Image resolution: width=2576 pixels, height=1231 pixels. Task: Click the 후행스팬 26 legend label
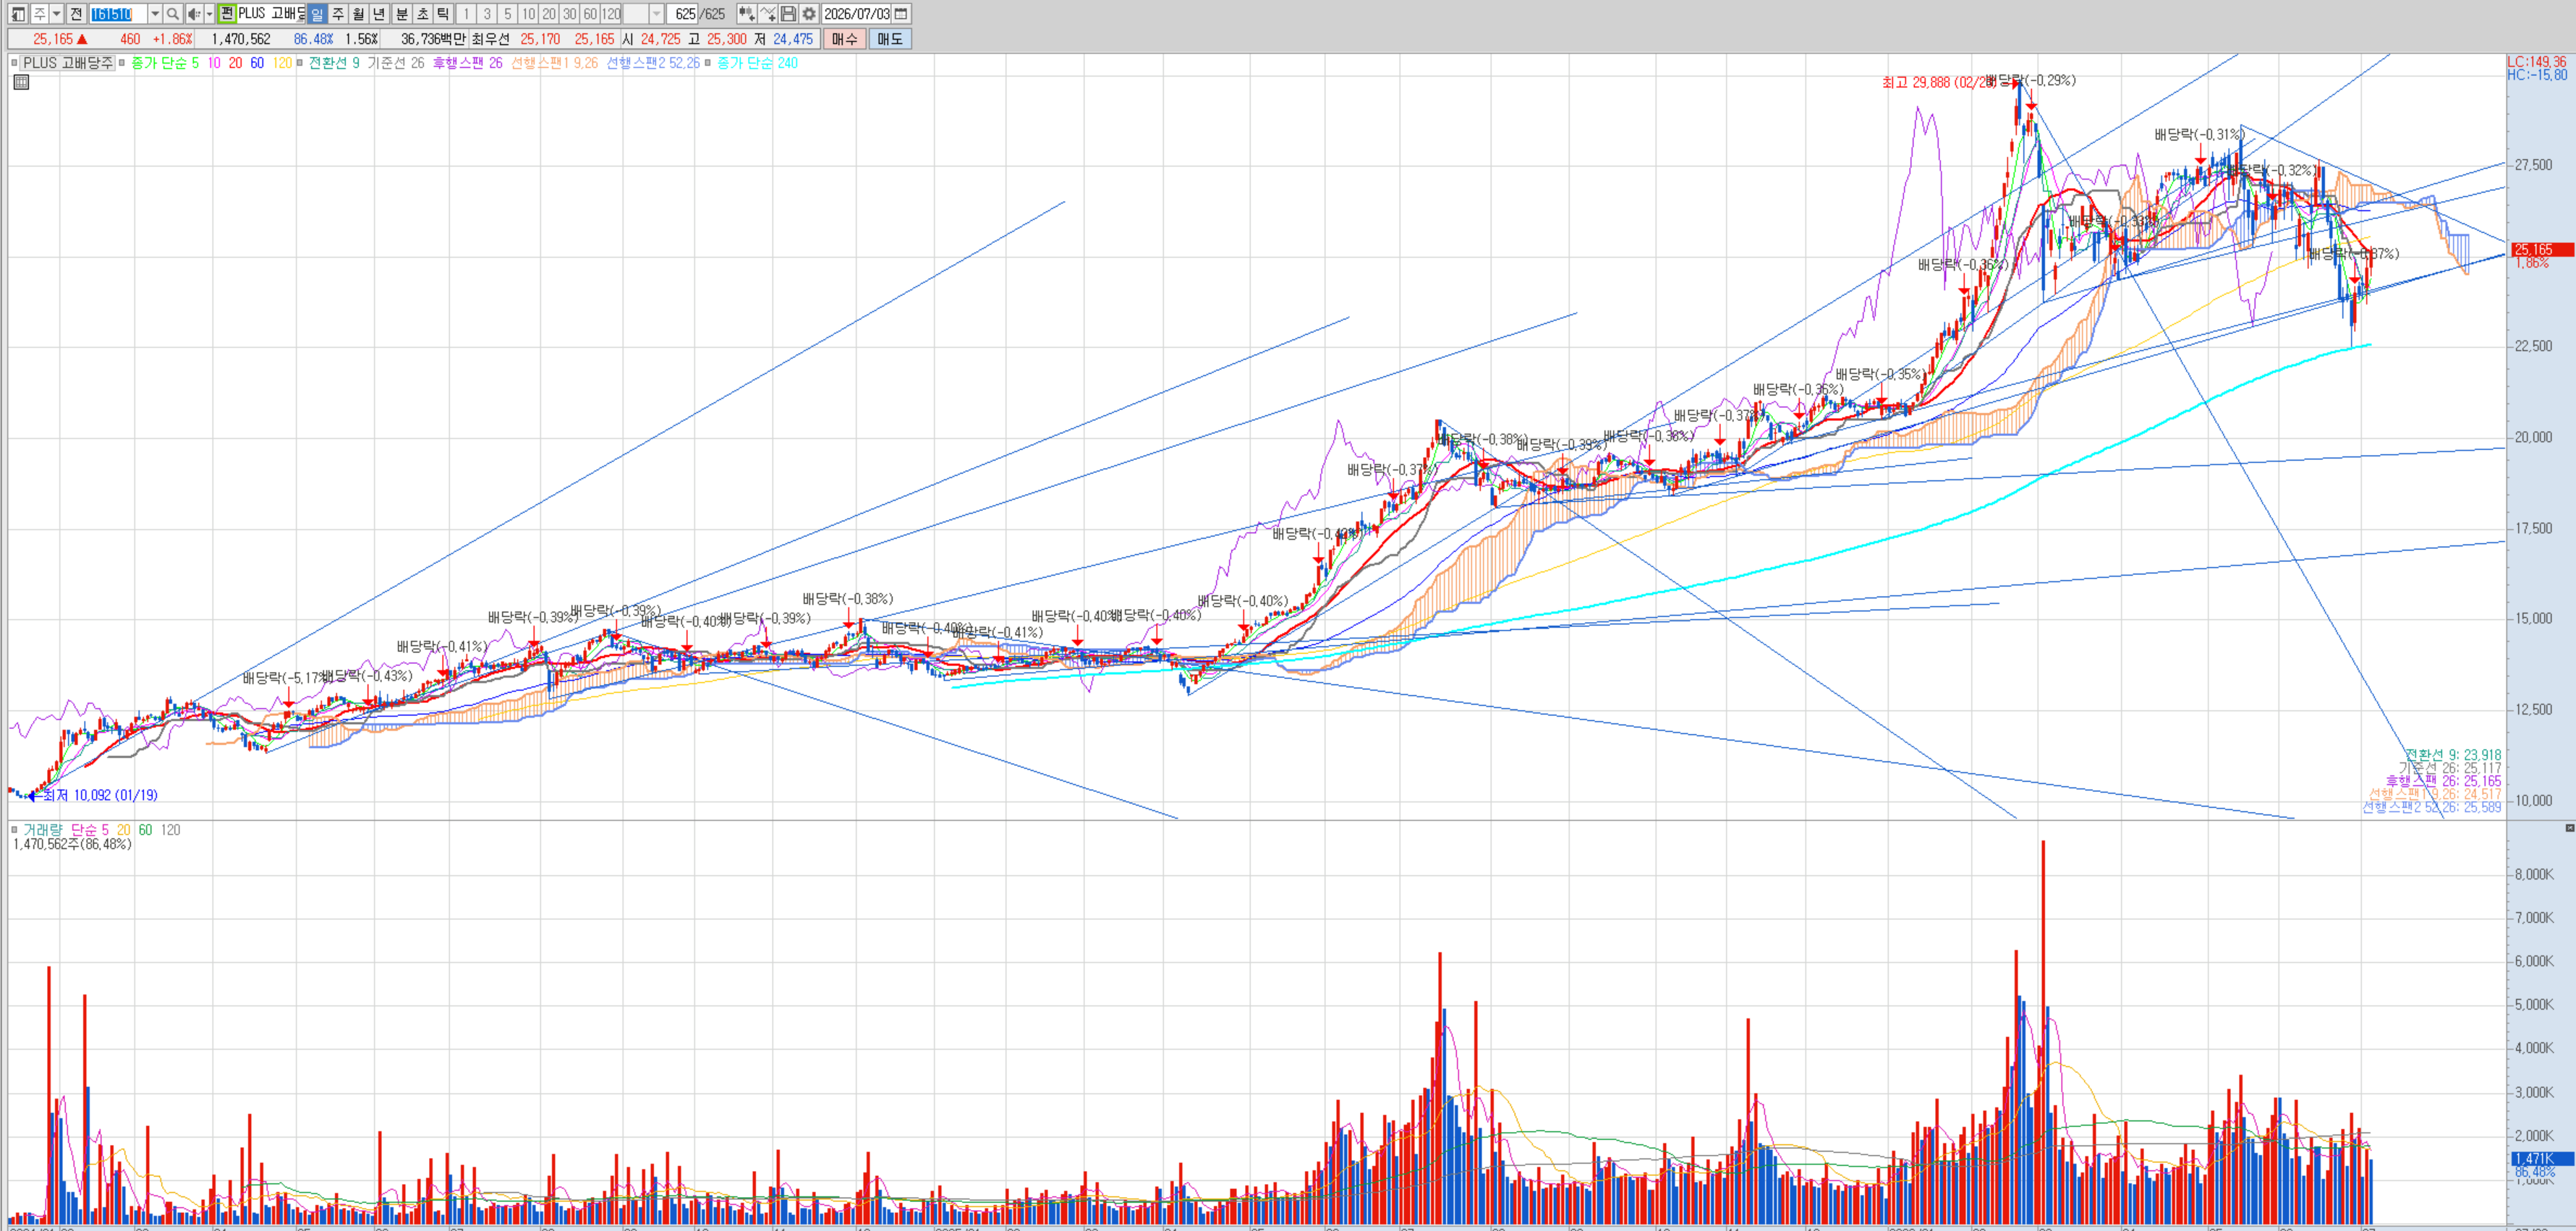468,63
